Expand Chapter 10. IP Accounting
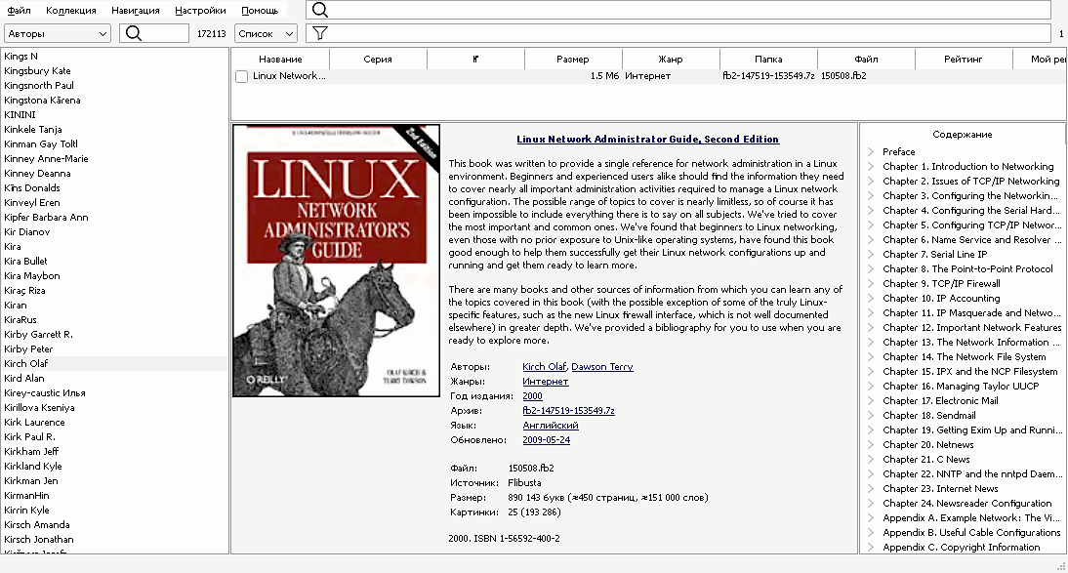1068x573 pixels. point(871,299)
